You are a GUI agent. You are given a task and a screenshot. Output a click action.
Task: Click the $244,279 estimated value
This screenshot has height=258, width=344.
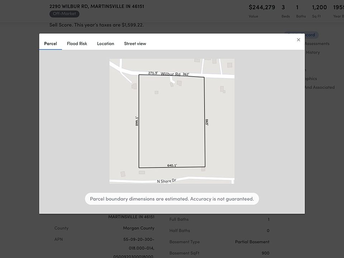(x=262, y=7)
